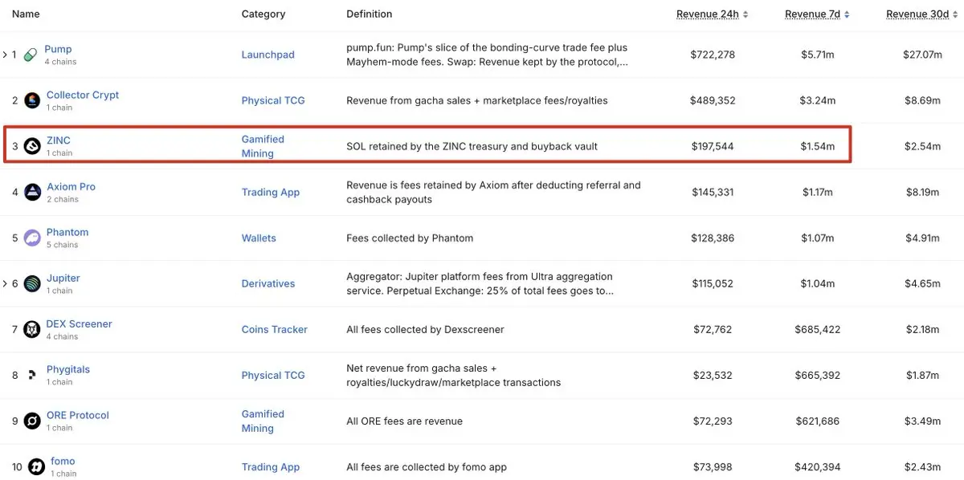Open Phygitals' Physical TCG category
The height and width of the screenshot is (480, 964).
(x=273, y=375)
